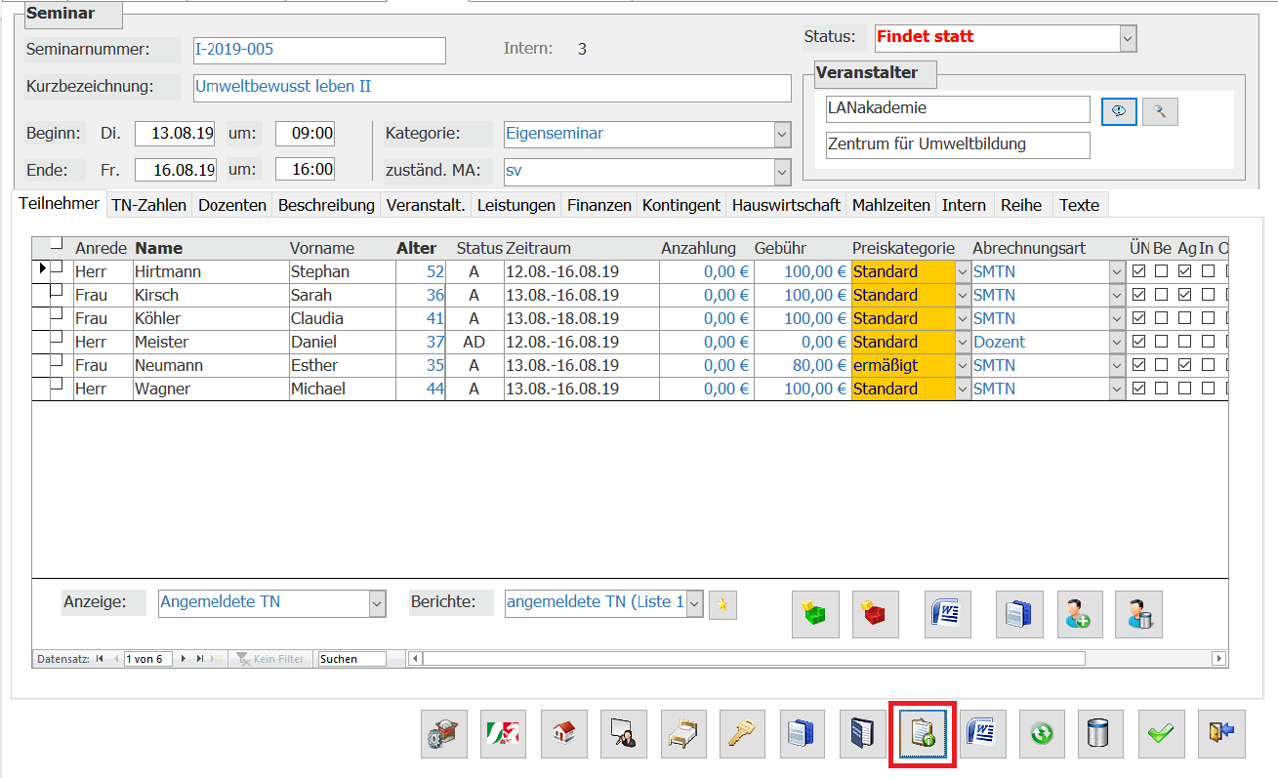This screenshot has width=1278, height=778.
Task: Click the golden key icon
Action: (x=743, y=733)
